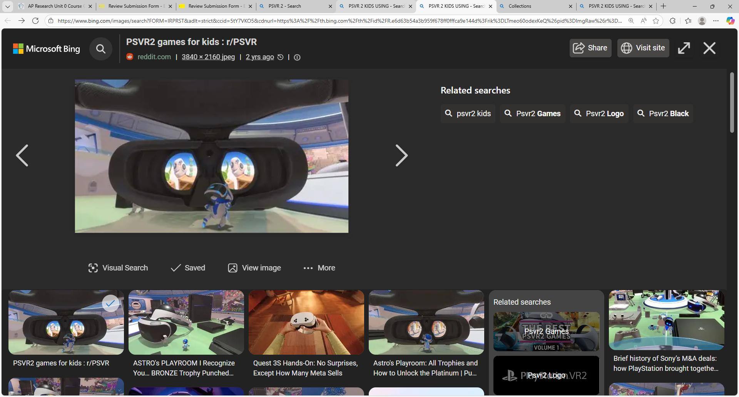Close the image detail viewer
The width and height of the screenshot is (739, 397).
pyautogui.click(x=709, y=48)
